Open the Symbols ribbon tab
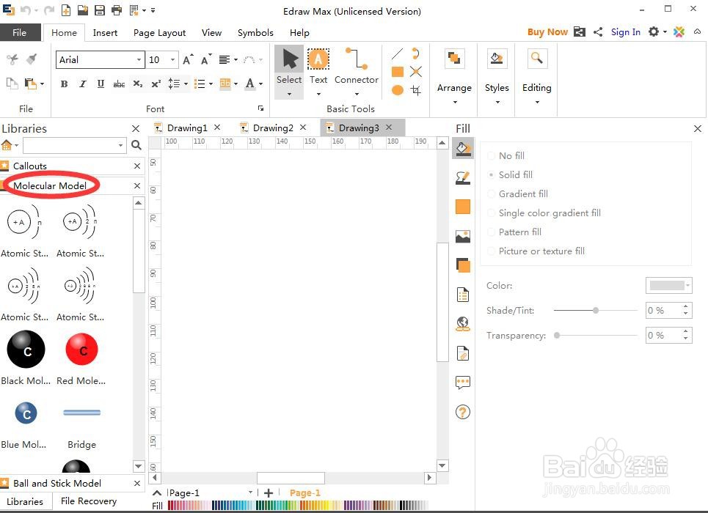 pos(255,32)
